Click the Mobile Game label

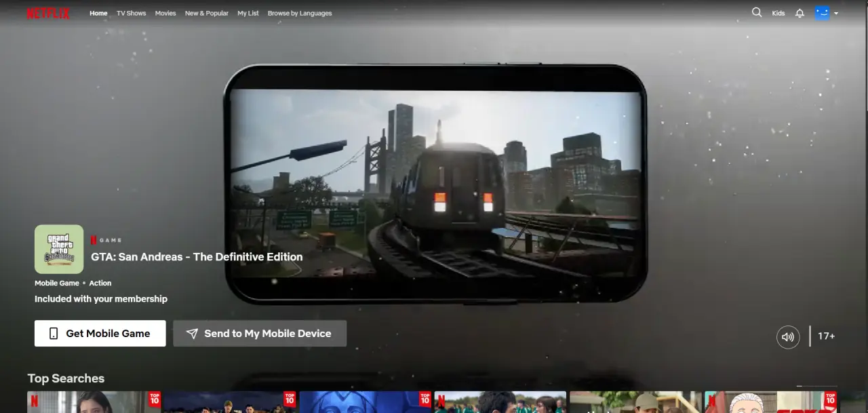(57, 283)
